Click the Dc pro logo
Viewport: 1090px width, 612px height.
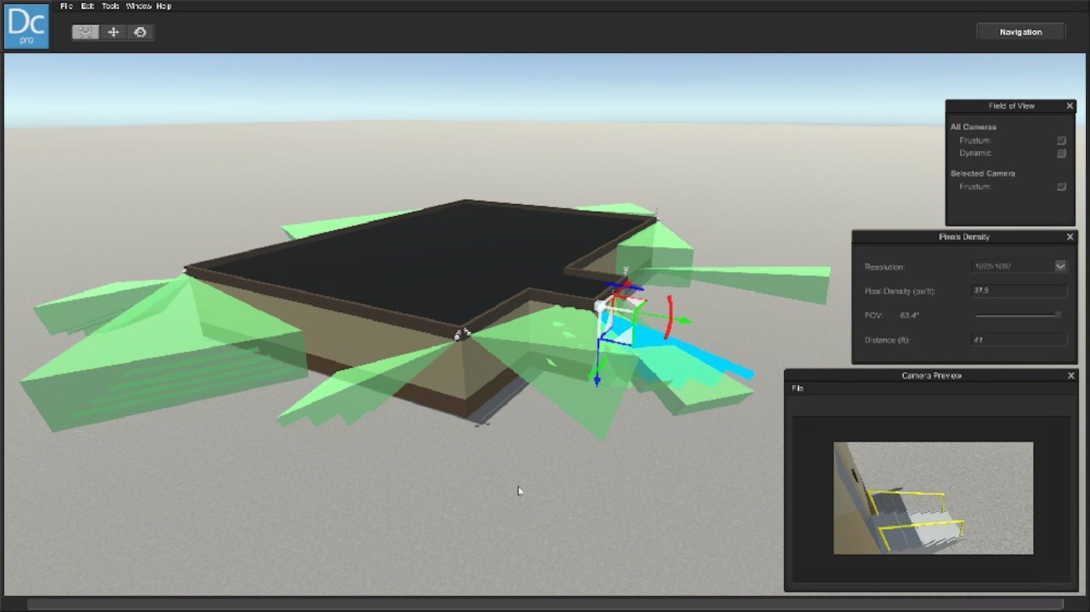point(27,26)
